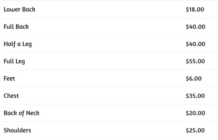
Task: Click the $40.00 price for Full Back
Action: point(196,27)
